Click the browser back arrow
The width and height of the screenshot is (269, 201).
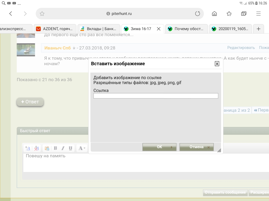[x=11, y=14]
